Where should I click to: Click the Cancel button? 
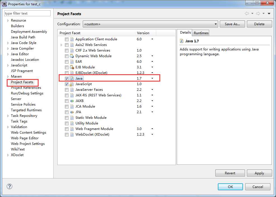[x=258, y=187]
